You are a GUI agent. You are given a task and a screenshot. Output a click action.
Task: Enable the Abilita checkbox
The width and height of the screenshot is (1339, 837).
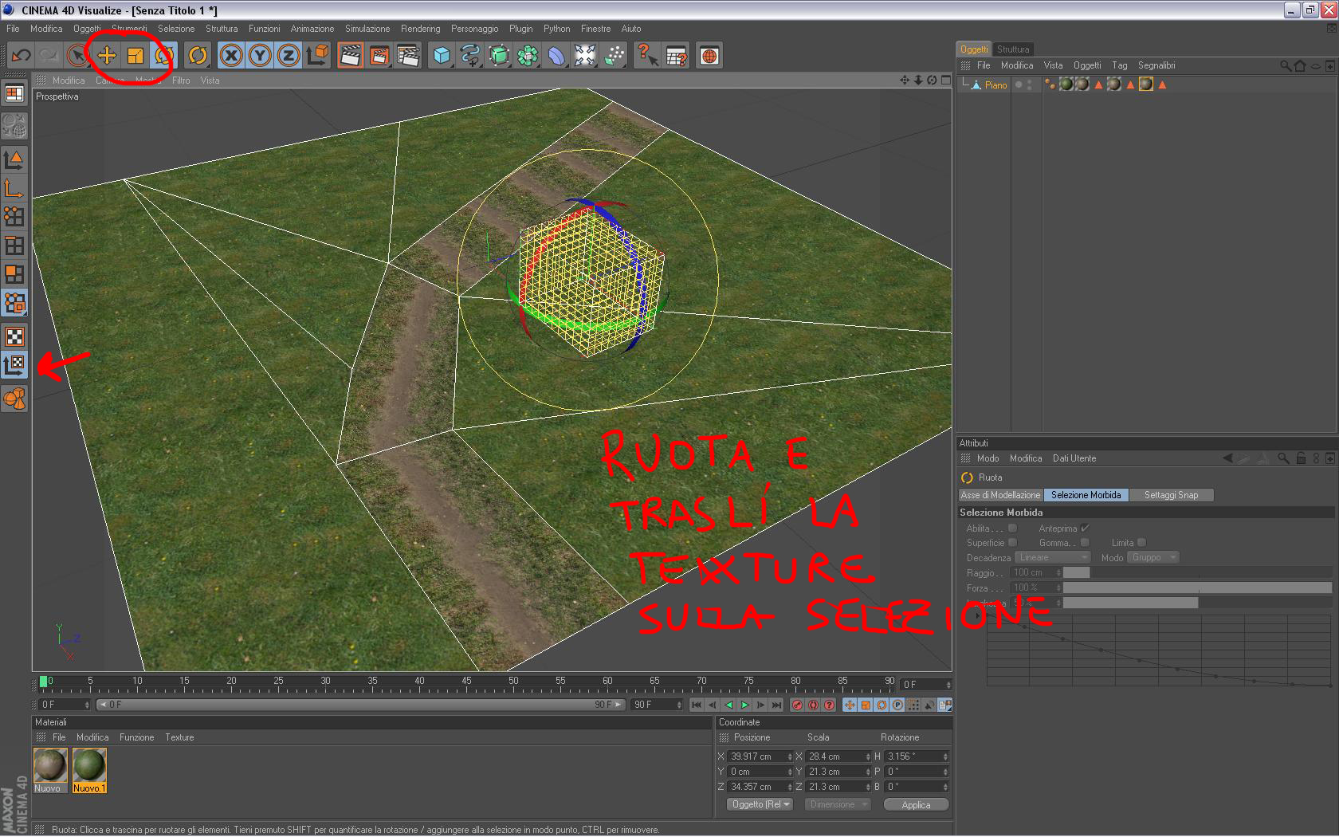coord(1012,528)
